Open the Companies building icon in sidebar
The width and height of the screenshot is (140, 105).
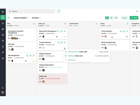[3, 29]
